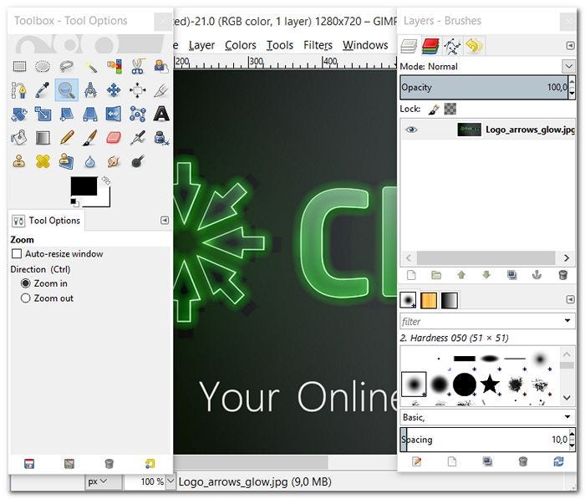Open the Tool Options panel menu arrow
Image resolution: width=585 pixels, height=499 pixels.
[165, 221]
